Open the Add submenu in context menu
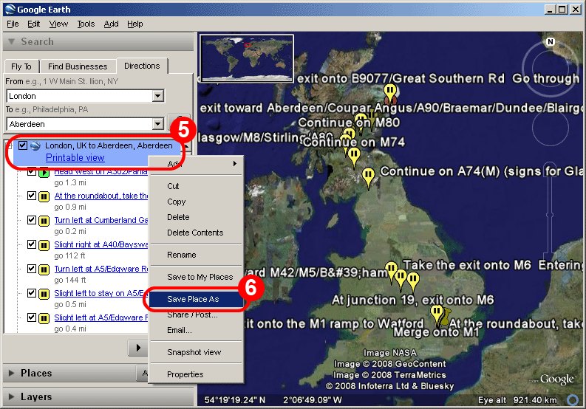The image size is (586, 409). (x=197, y=164)
